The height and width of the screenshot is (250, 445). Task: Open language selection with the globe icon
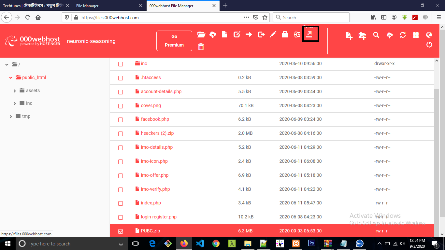(429, 35)
